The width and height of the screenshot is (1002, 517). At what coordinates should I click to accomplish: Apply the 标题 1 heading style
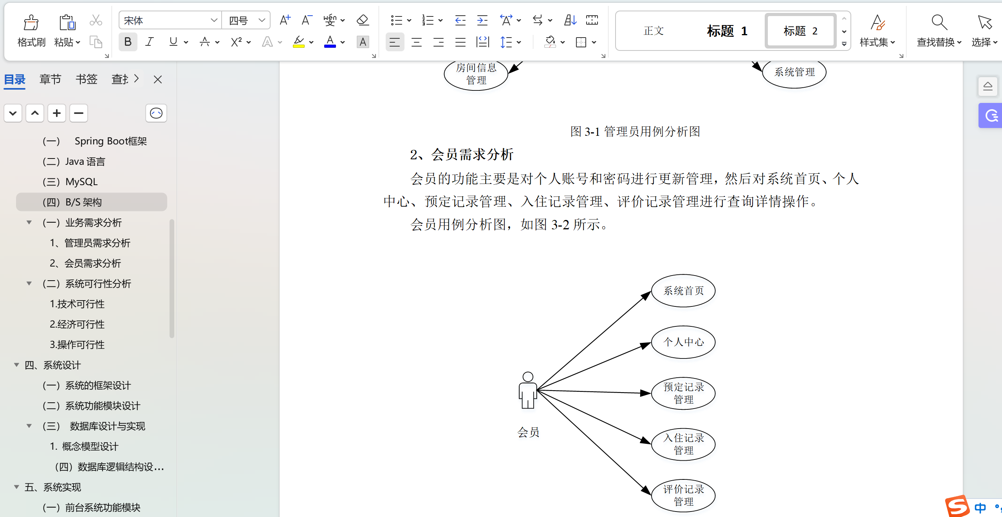[x=727, y=31]
